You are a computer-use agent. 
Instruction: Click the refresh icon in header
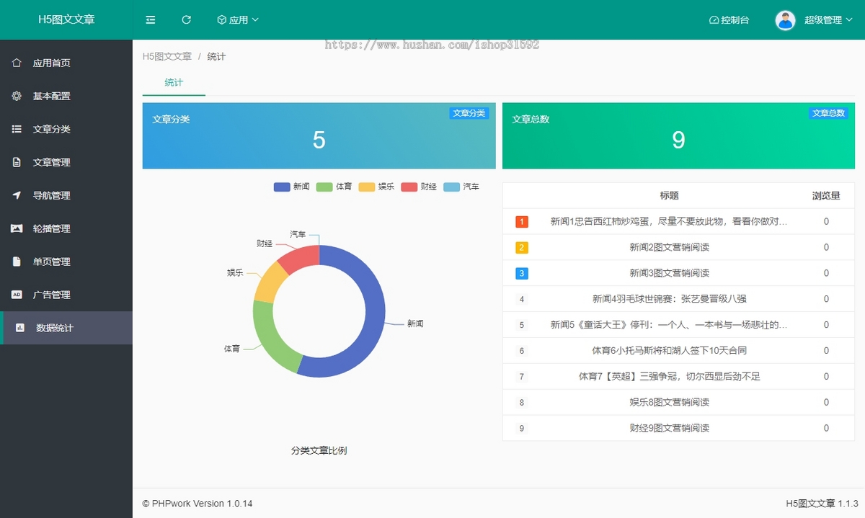click(x=187, y=20)
